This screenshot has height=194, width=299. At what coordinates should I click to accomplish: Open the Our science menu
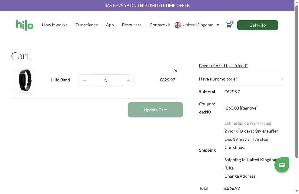click(87, 25)
